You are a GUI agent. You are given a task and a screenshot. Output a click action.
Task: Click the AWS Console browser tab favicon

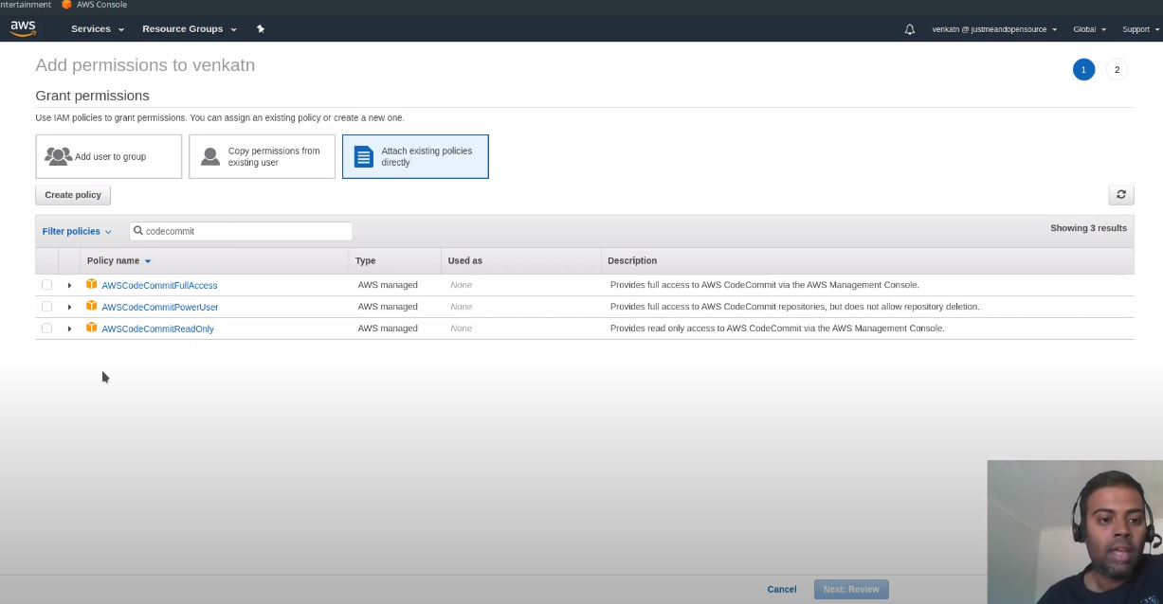point(66,5)
